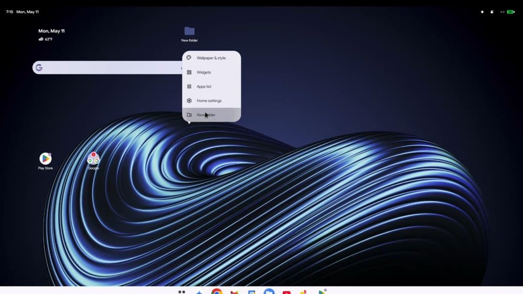Choose Apps list in the context menu
This screenshot has height=294, width=523.
(x=211, y=86)
